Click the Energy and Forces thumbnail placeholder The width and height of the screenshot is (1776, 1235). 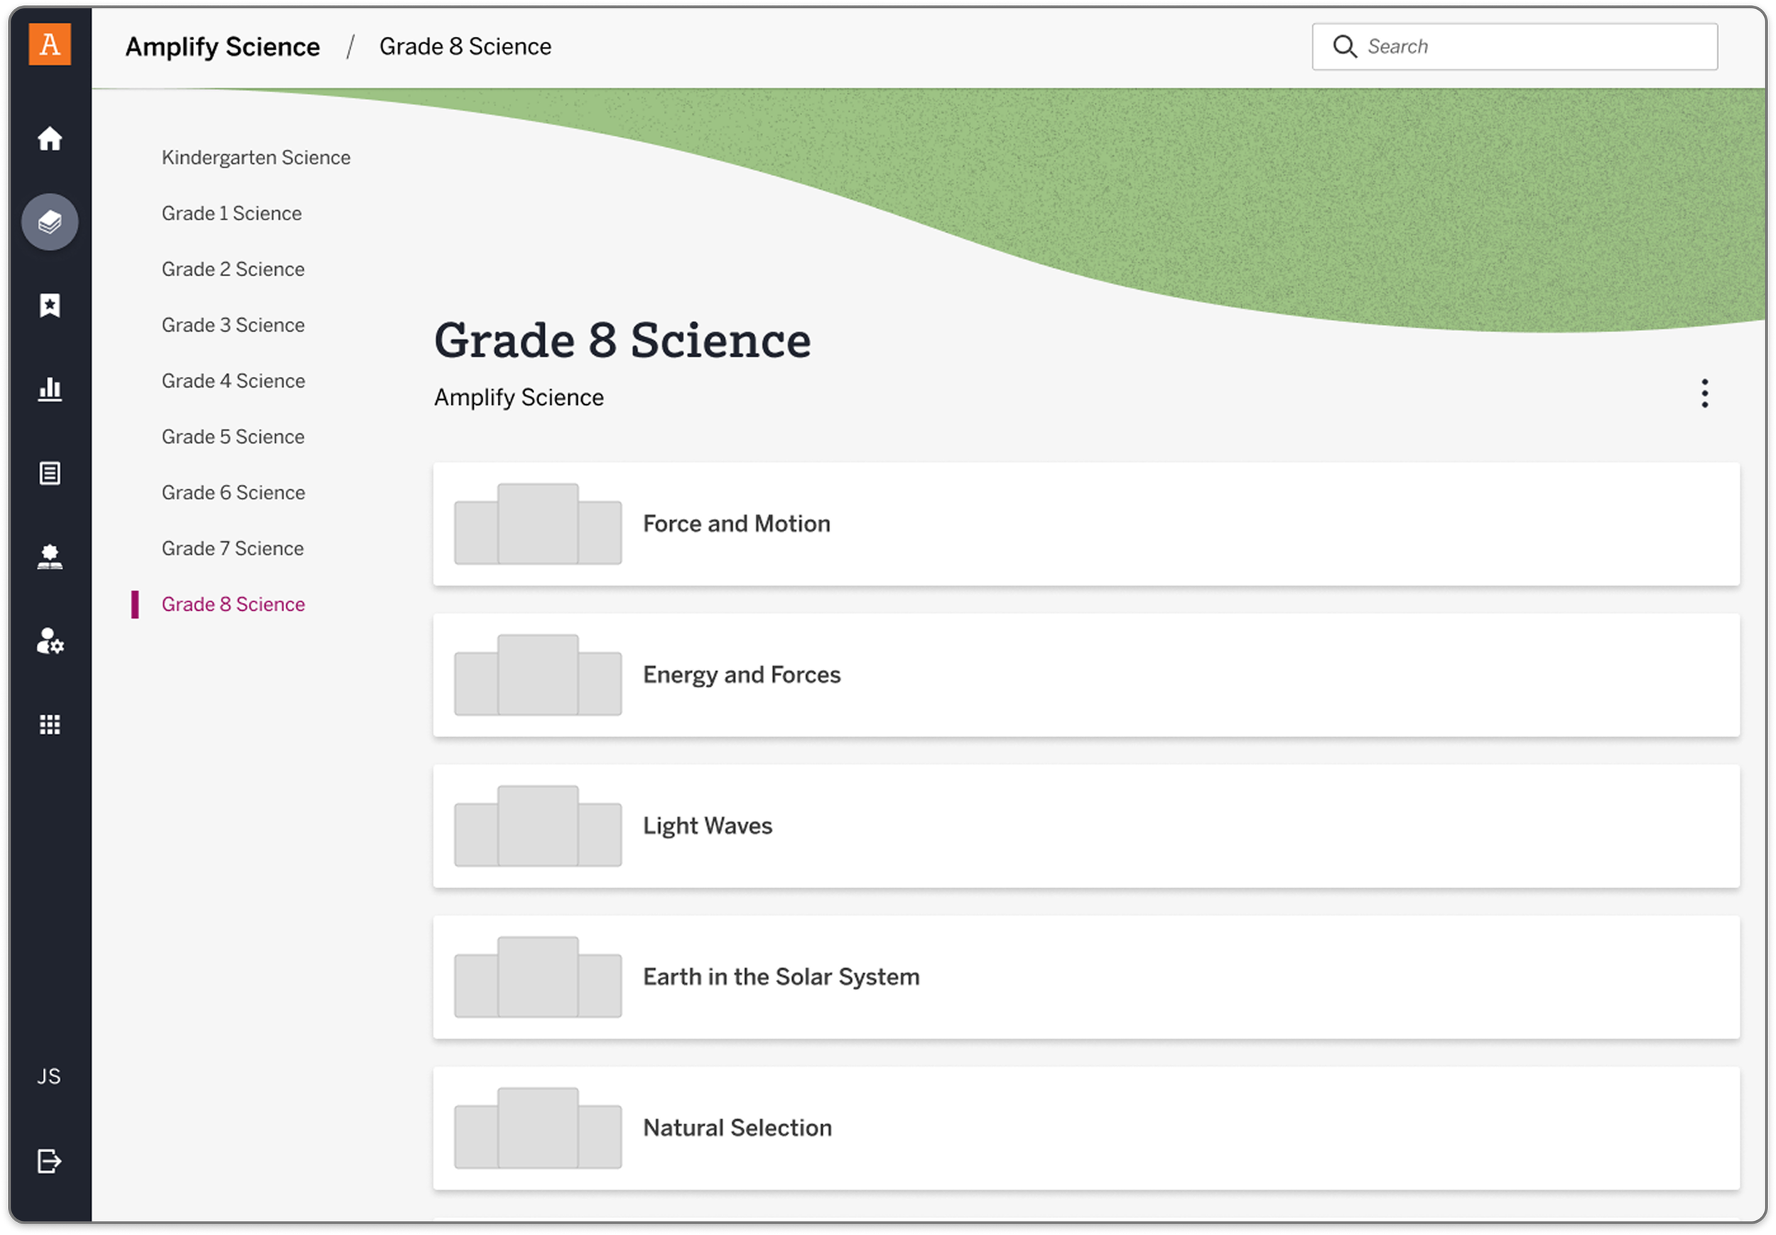538,675
